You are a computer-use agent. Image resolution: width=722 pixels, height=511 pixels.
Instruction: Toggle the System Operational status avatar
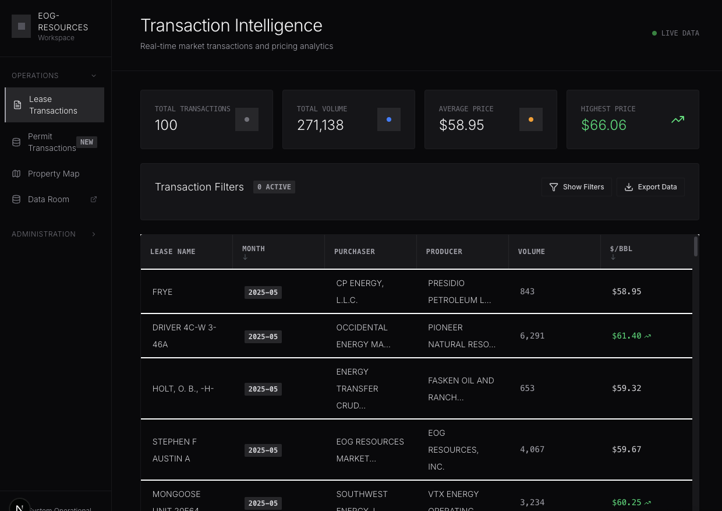[x=19, y=506]
